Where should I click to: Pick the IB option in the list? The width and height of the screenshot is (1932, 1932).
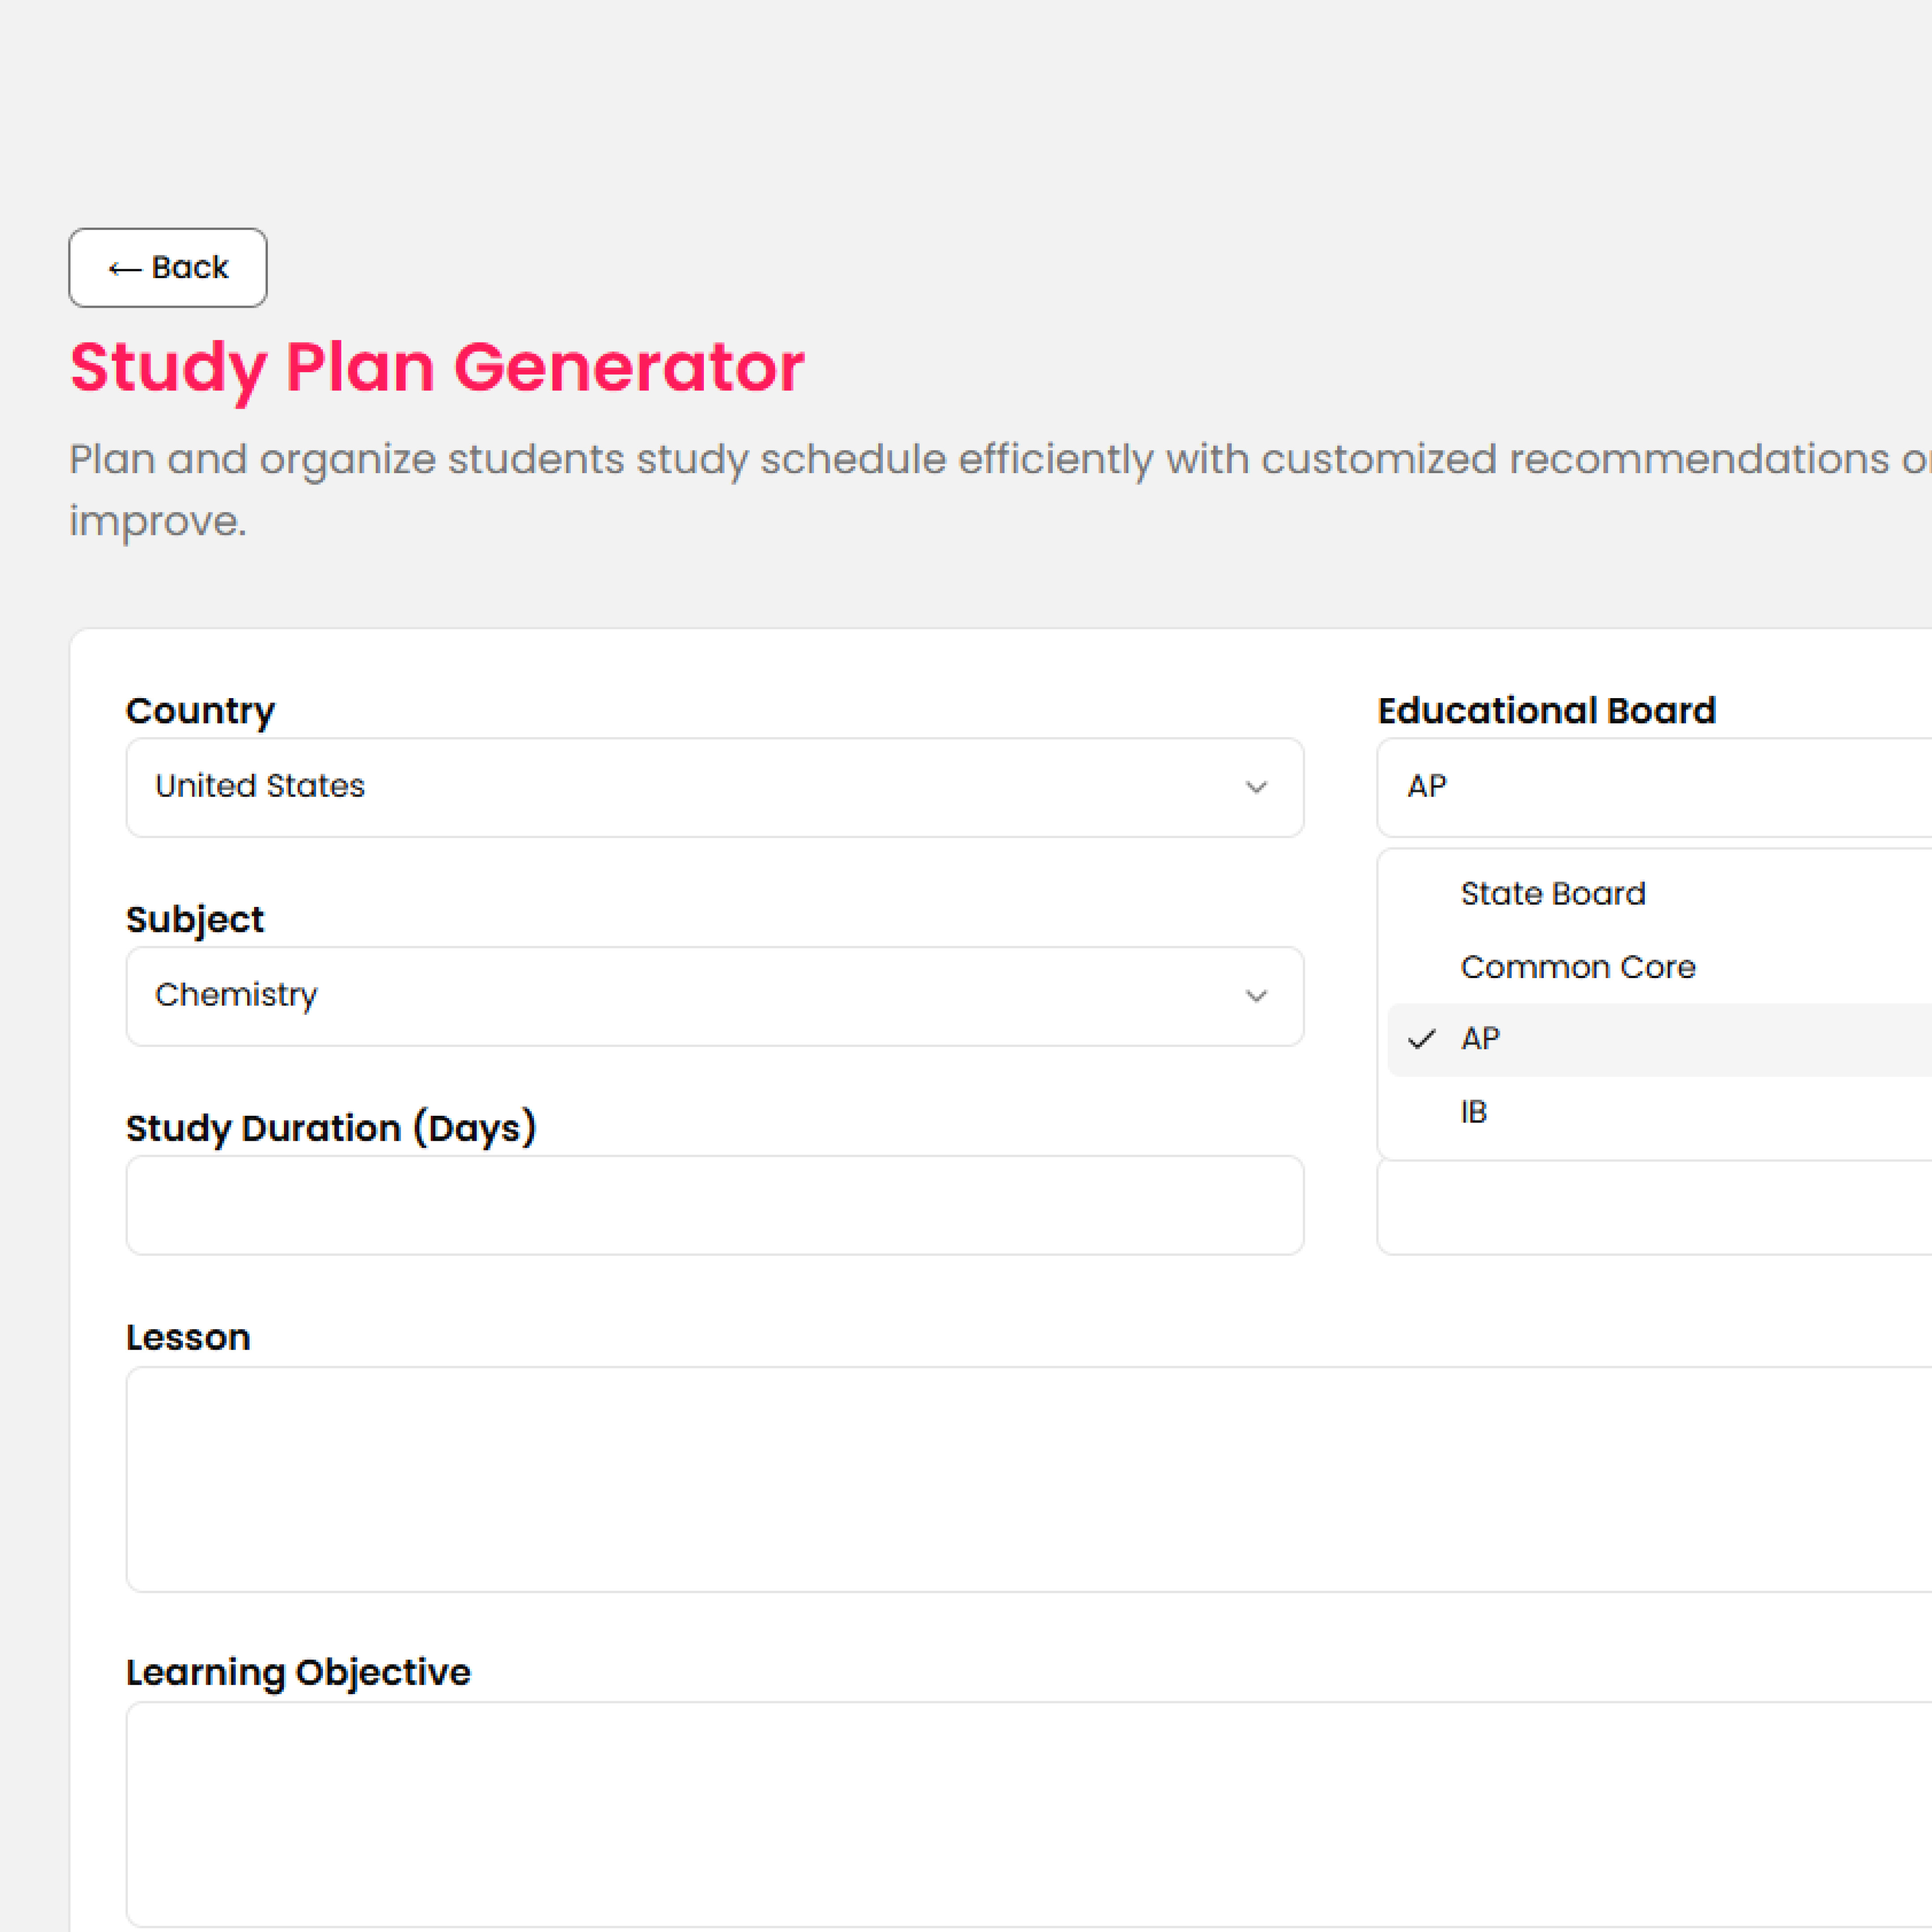point(1474,1112)
